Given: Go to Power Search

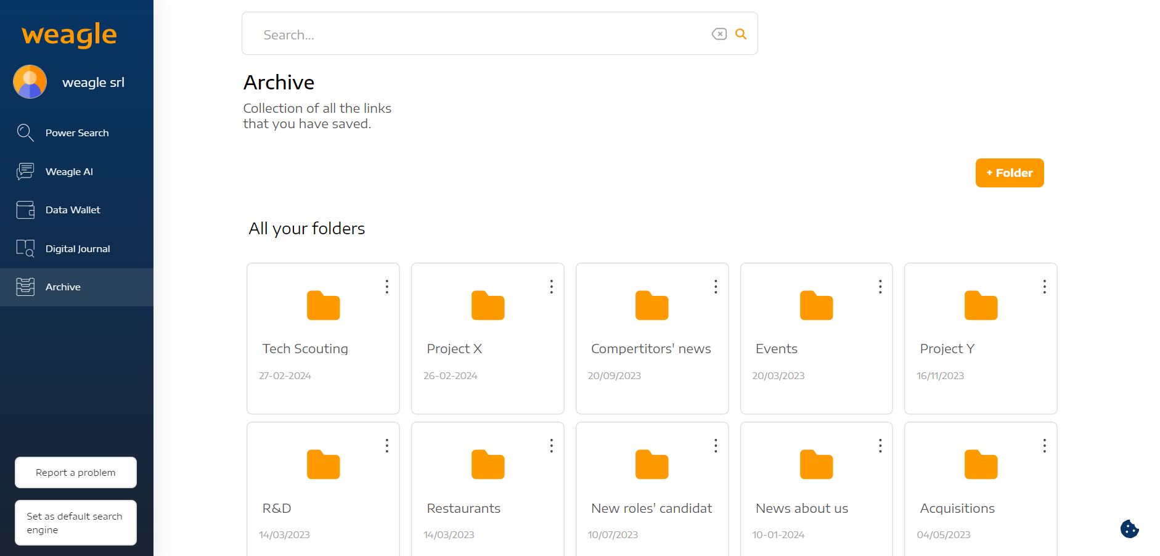Looking at the screenshot, I should coord(76,133).
